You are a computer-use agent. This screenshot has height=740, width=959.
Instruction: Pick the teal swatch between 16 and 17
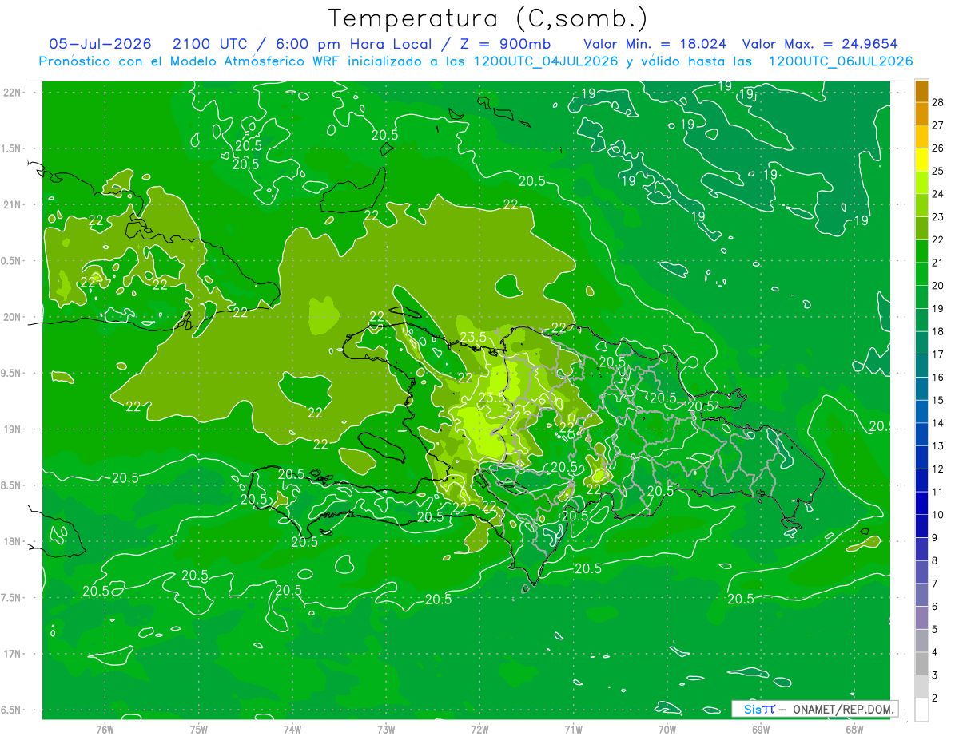pos(921,366)
